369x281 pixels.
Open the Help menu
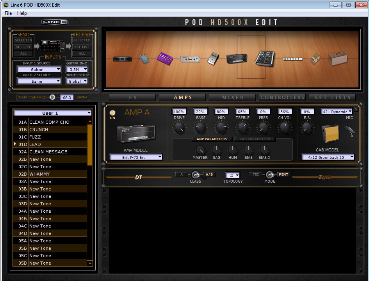22,13
